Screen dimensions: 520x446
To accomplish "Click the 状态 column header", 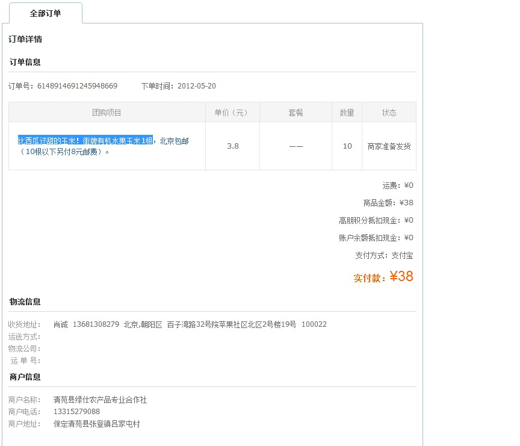I will [x=389, y=112].
